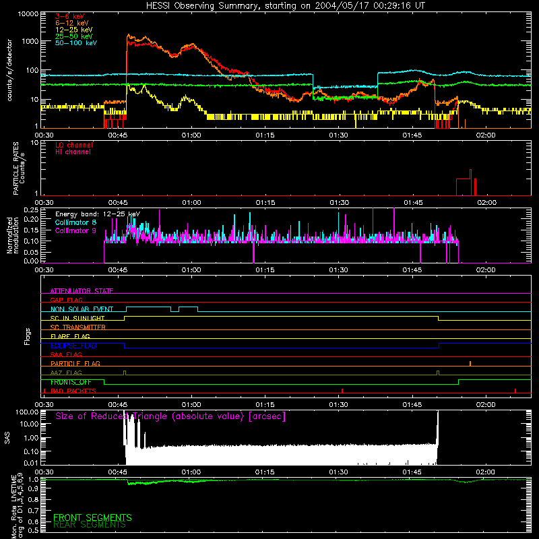Screen dimensions: 539x539
Task: Click the olive 'AAZ_FLAG' label
Action: (x=66, y=373)
